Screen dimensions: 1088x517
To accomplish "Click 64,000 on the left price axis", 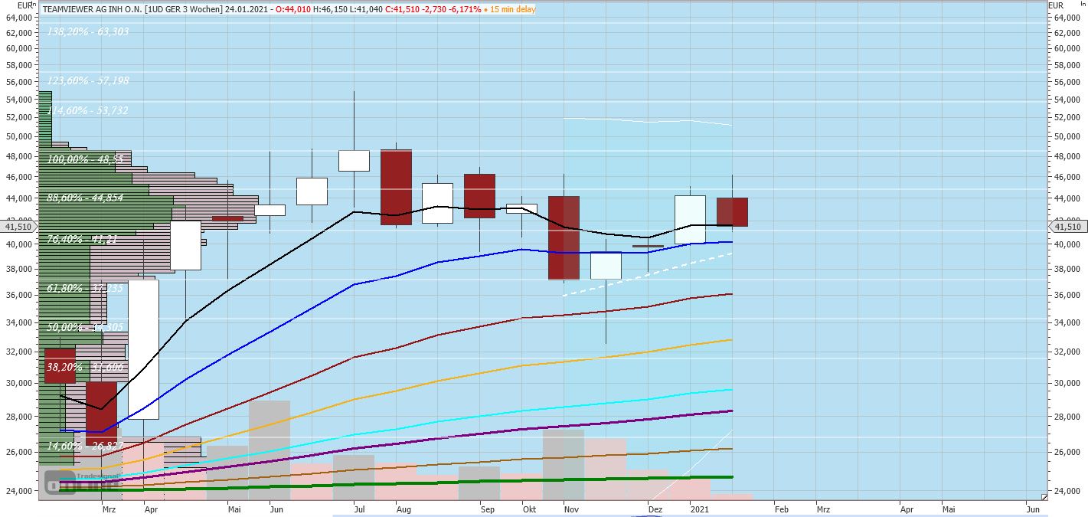I will coord(18,18).
